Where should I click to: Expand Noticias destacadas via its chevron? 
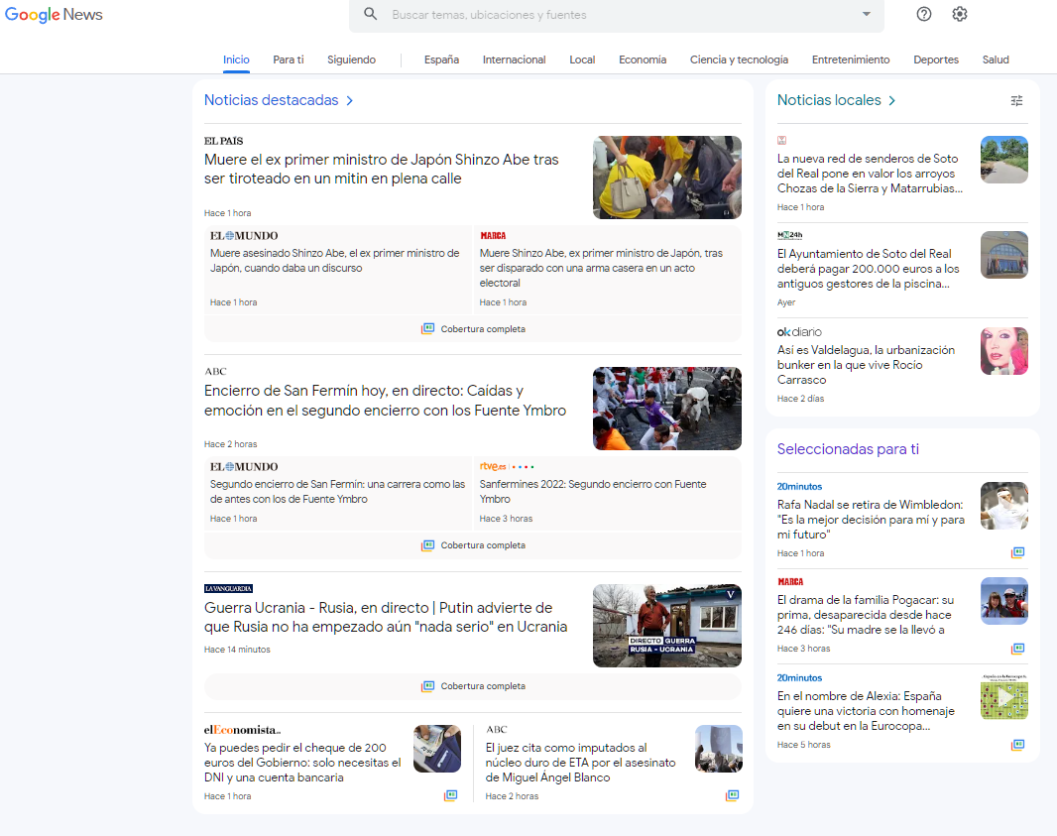[x=350, y=100]
